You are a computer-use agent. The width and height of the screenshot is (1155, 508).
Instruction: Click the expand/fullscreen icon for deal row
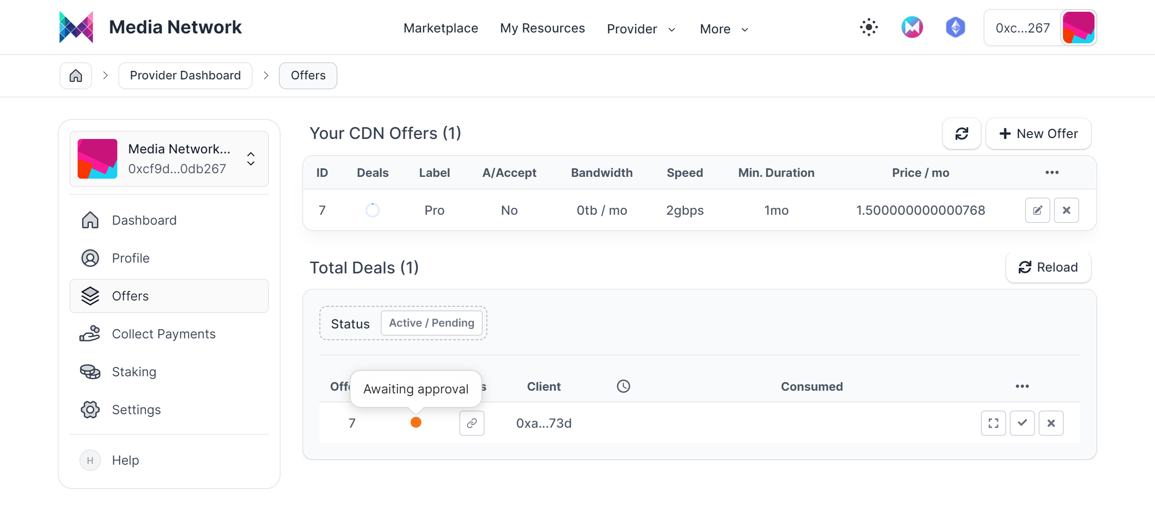[993, 423]
